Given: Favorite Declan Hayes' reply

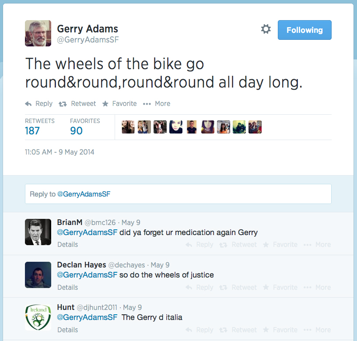Looking at the screenshot, I should coord(280,288).
